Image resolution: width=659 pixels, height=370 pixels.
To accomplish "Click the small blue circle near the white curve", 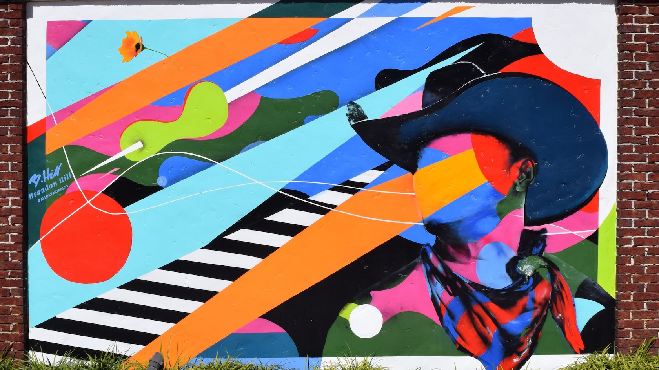I will pyautogui.click(x=162, y=180).
